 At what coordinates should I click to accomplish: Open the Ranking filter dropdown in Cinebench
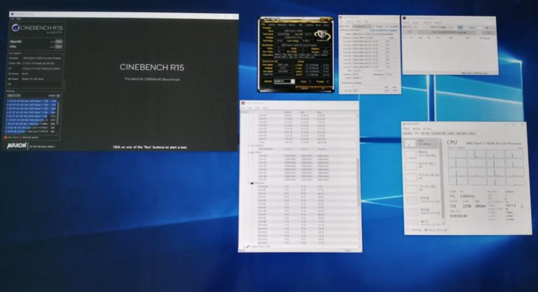point(14,95)
